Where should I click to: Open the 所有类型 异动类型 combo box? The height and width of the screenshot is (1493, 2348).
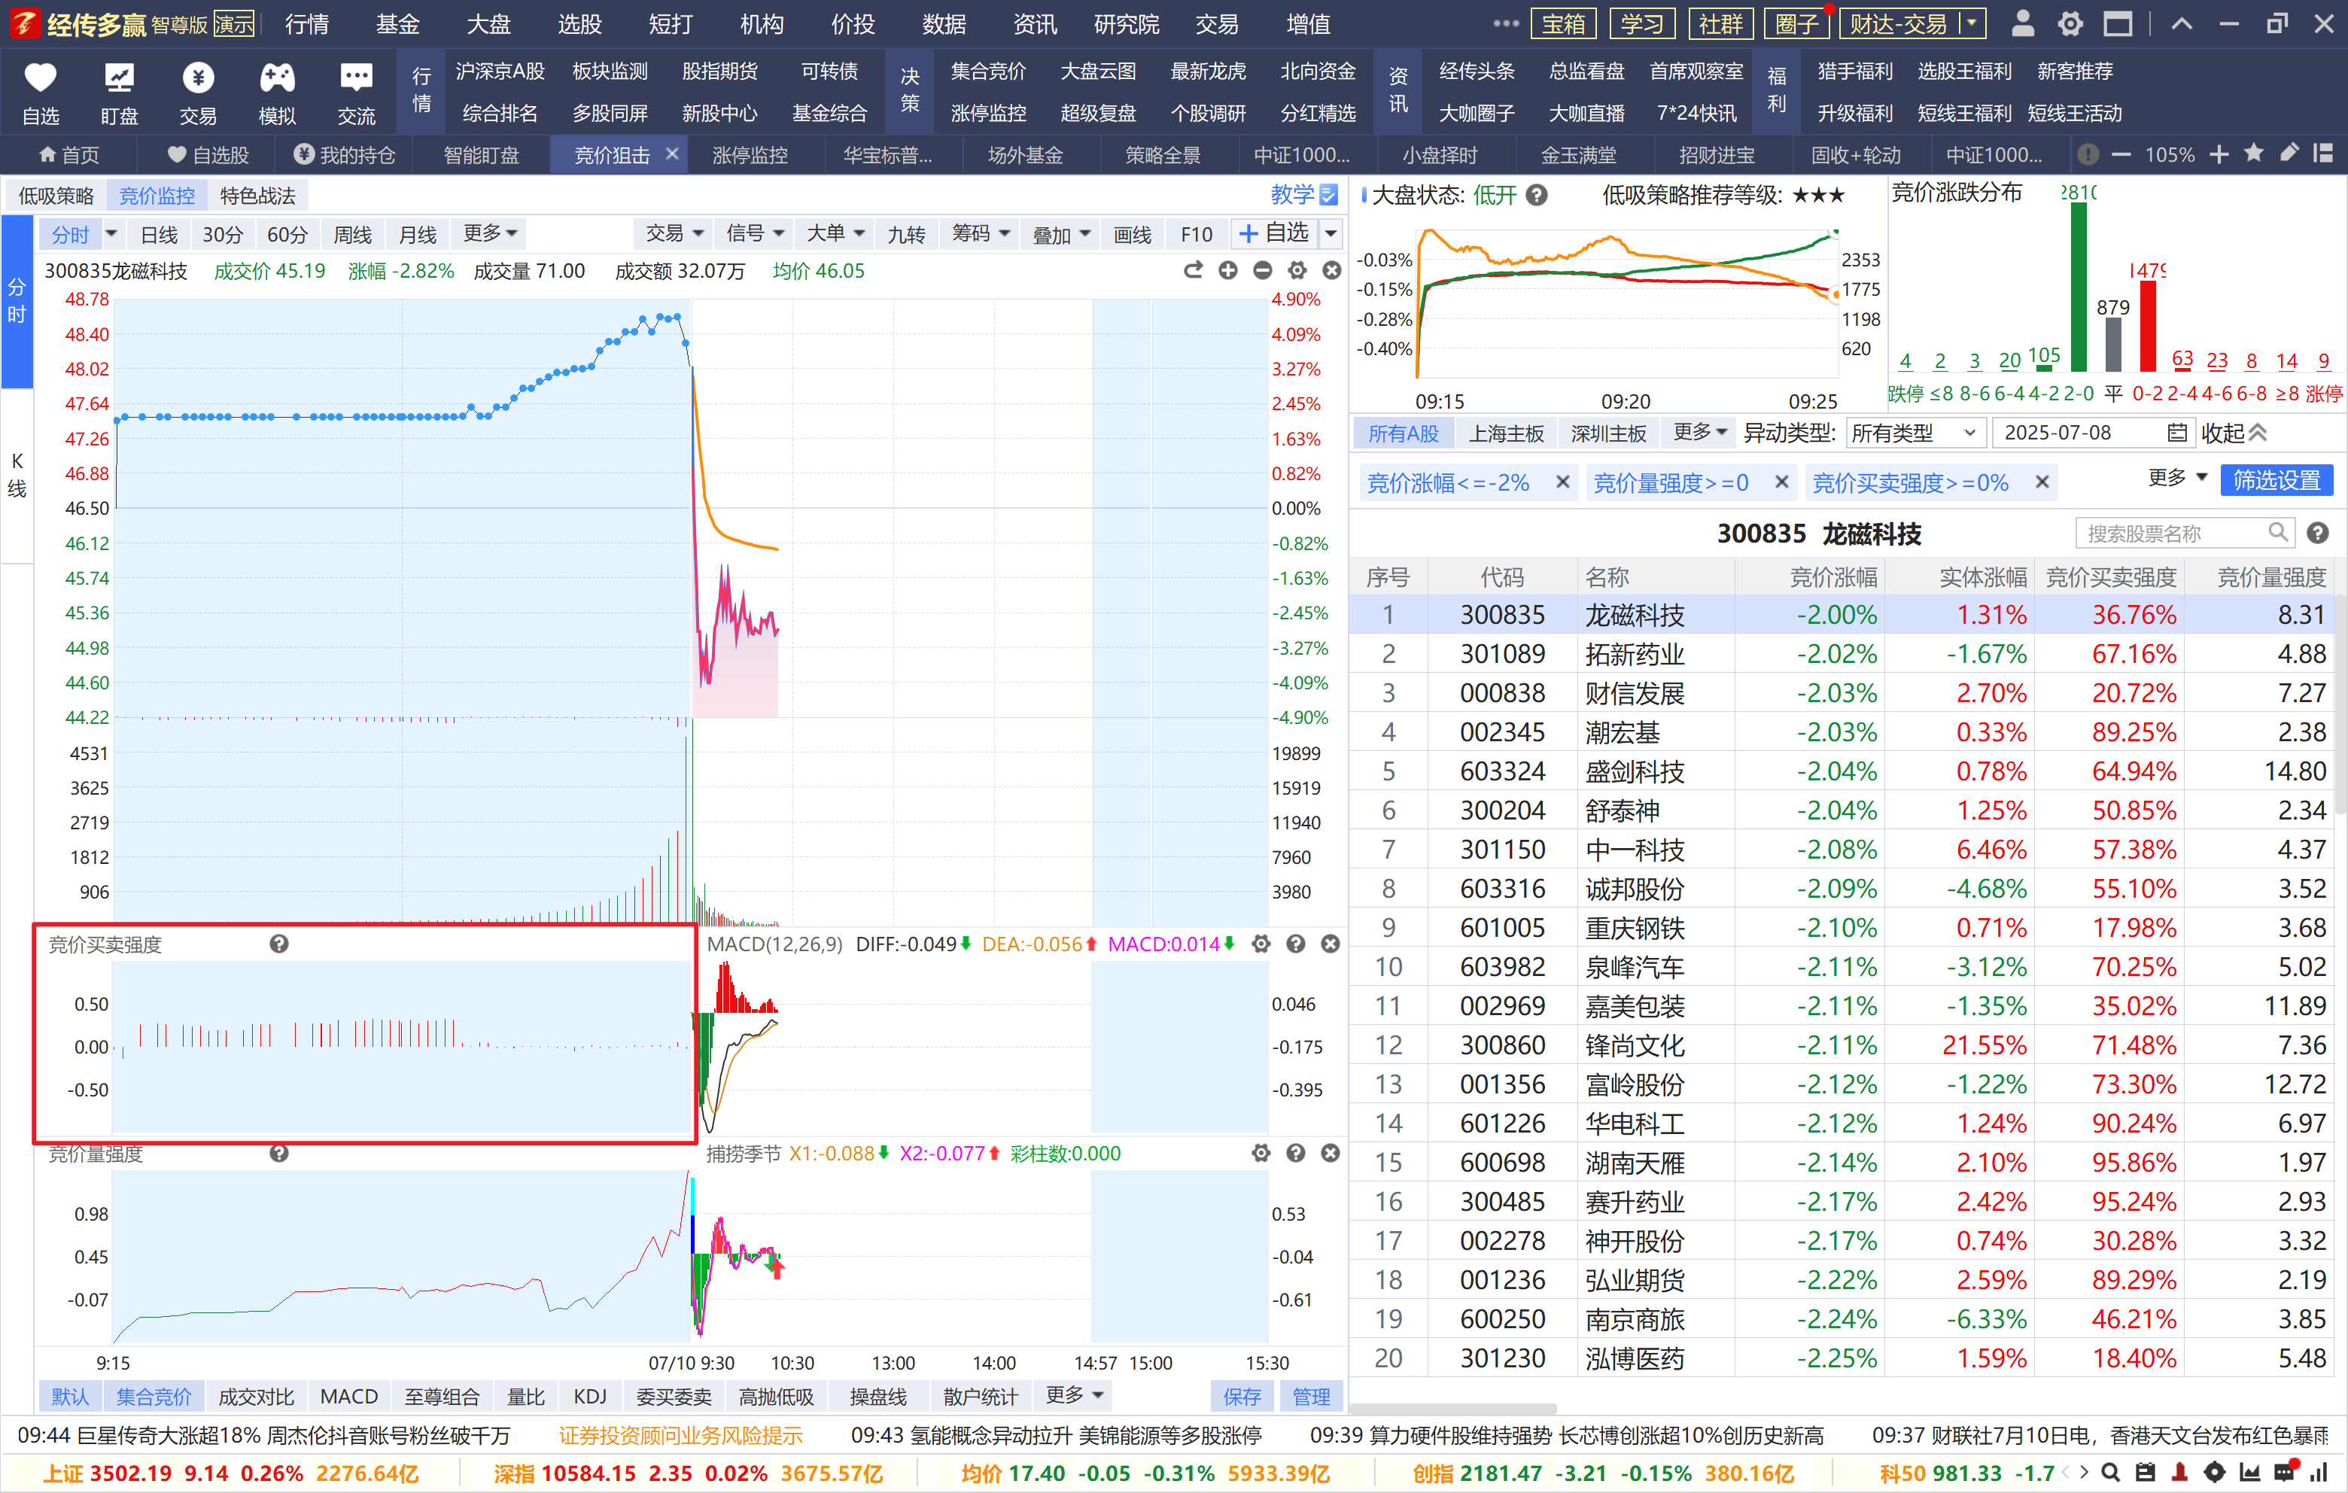pyautogui.click(x=1915, y=433)
